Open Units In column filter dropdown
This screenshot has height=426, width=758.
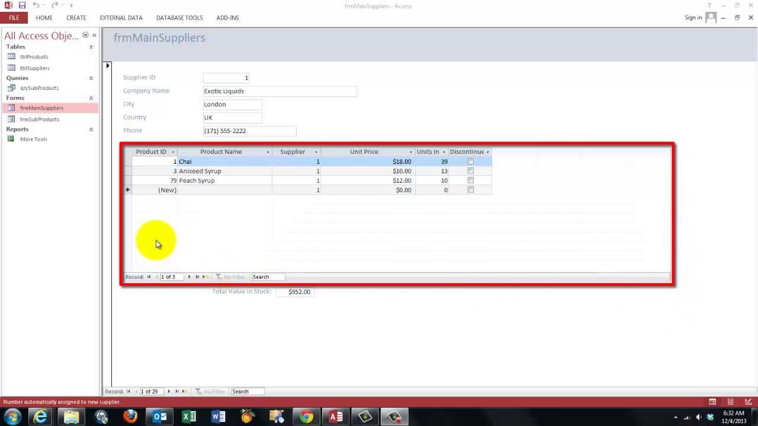tap(444, 152)
